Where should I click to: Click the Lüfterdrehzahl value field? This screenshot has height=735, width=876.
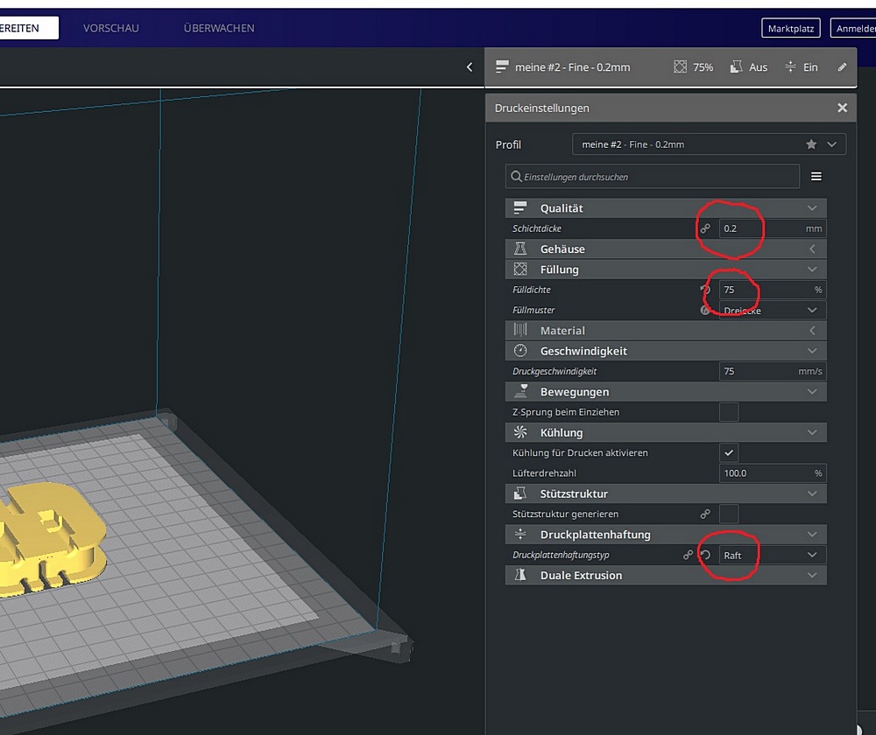pos(773,472)
